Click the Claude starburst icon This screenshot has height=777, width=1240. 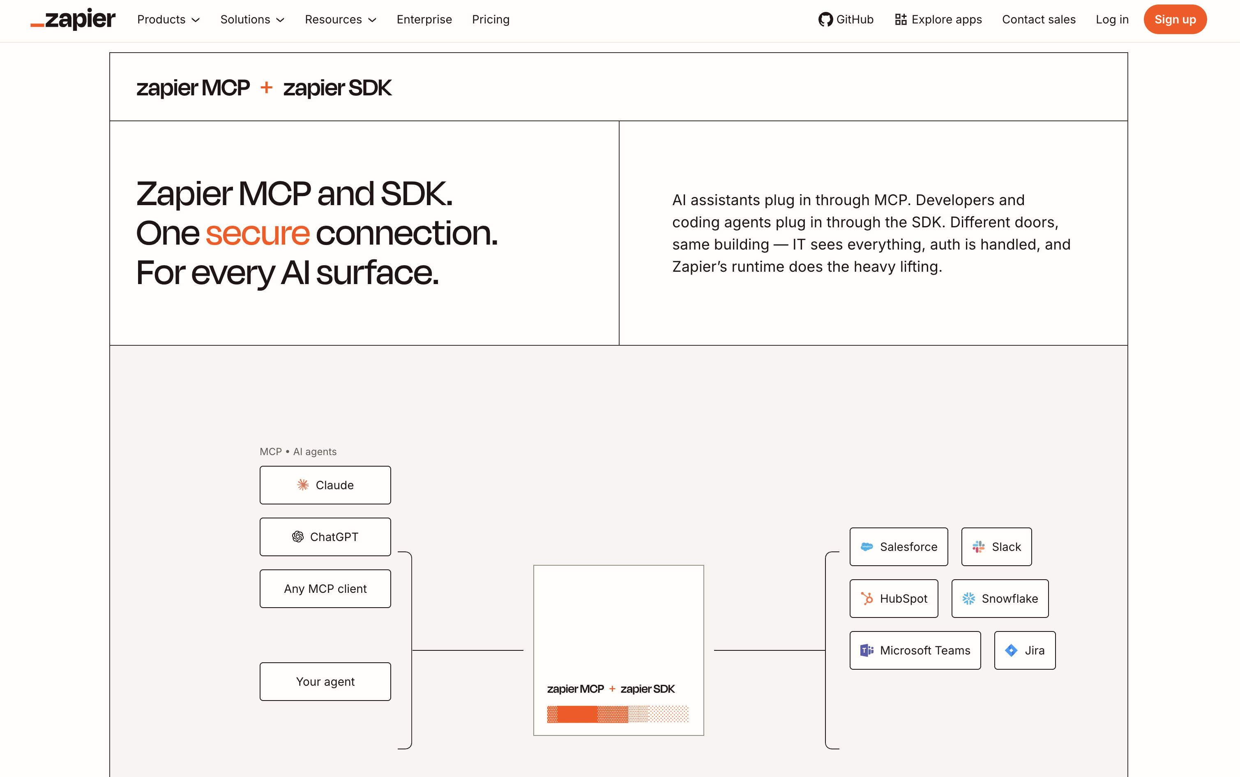coord(303,485)
